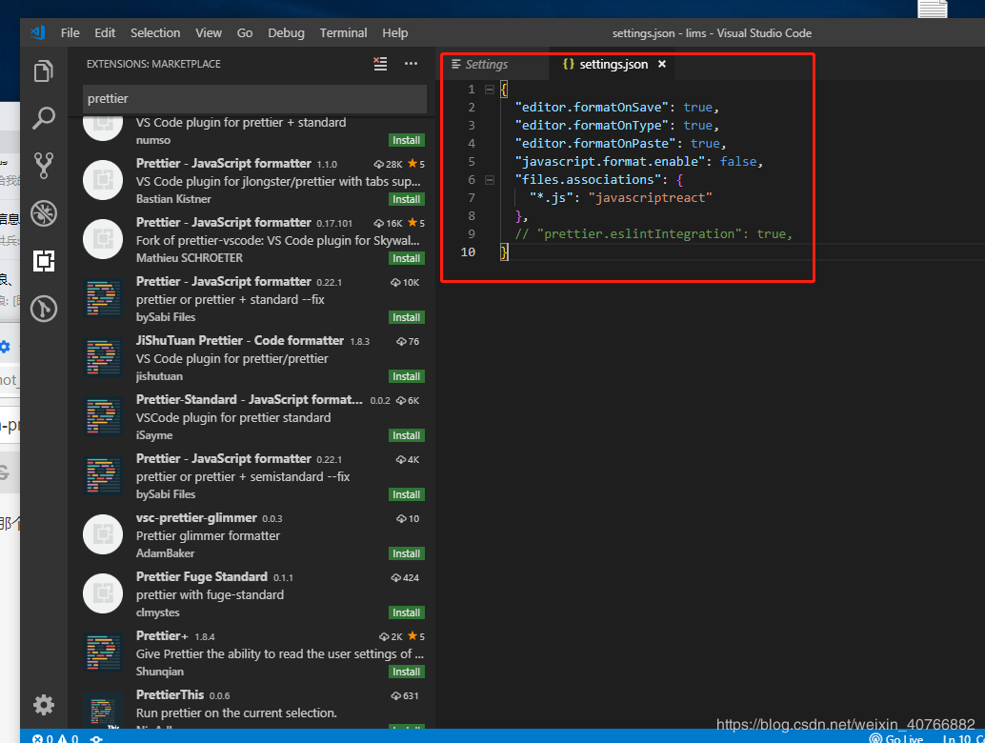Open the Search view in the activity bar
985x743 pixels.
pos(44,118)
